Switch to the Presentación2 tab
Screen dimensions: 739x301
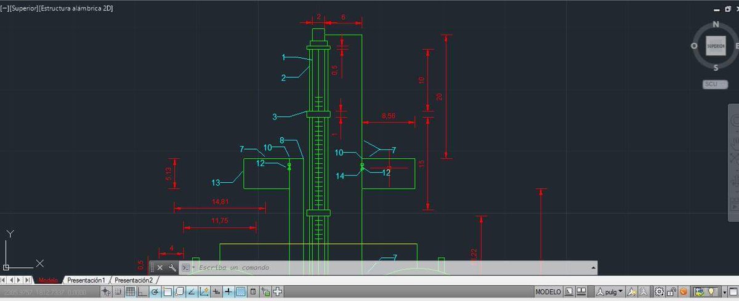coord(133,280)
